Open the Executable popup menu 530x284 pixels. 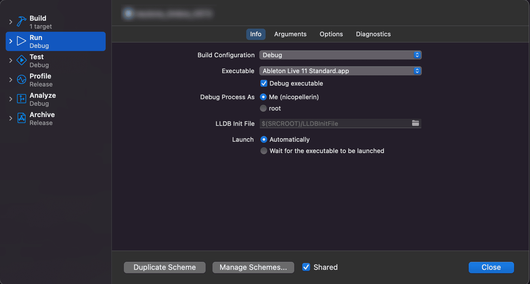(340, 71)
